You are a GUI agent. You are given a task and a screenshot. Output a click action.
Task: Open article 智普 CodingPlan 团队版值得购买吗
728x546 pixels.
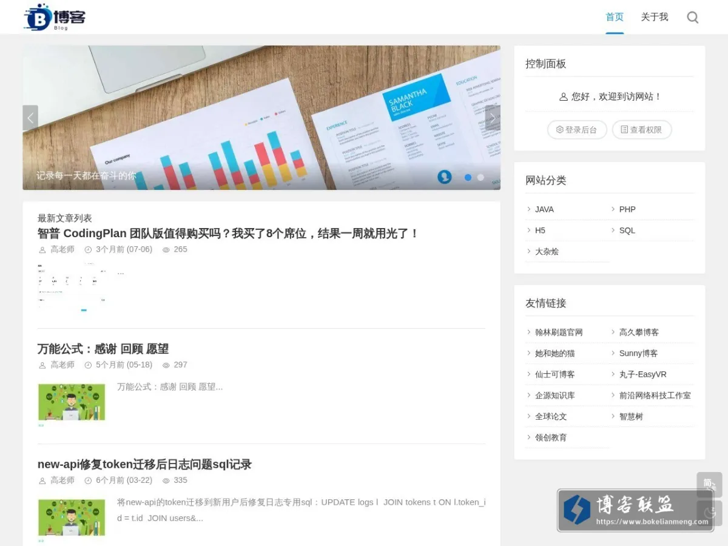point(228,234)
